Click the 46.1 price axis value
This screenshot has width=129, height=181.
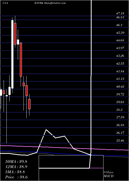pos(119,25)
